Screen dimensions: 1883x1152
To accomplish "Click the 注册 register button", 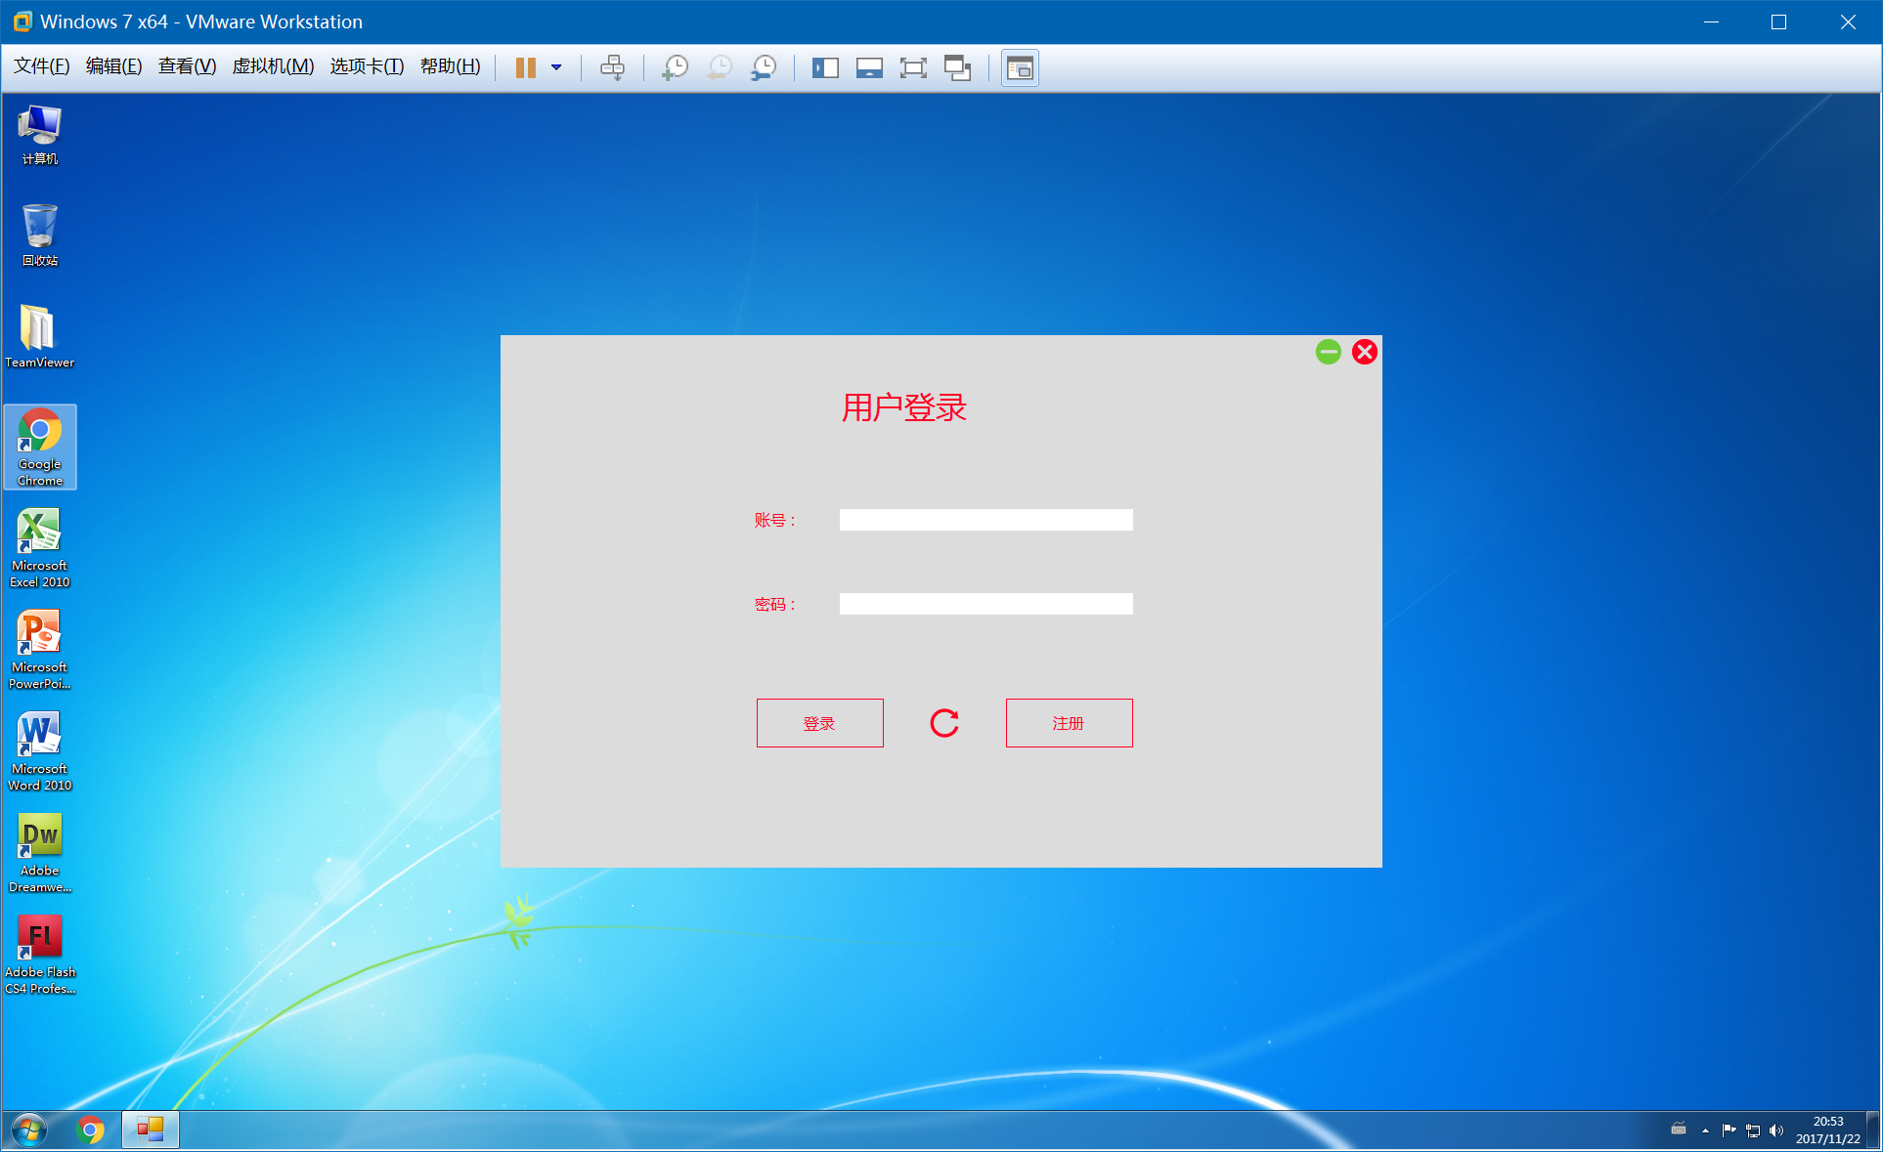I will (1069, 723).
